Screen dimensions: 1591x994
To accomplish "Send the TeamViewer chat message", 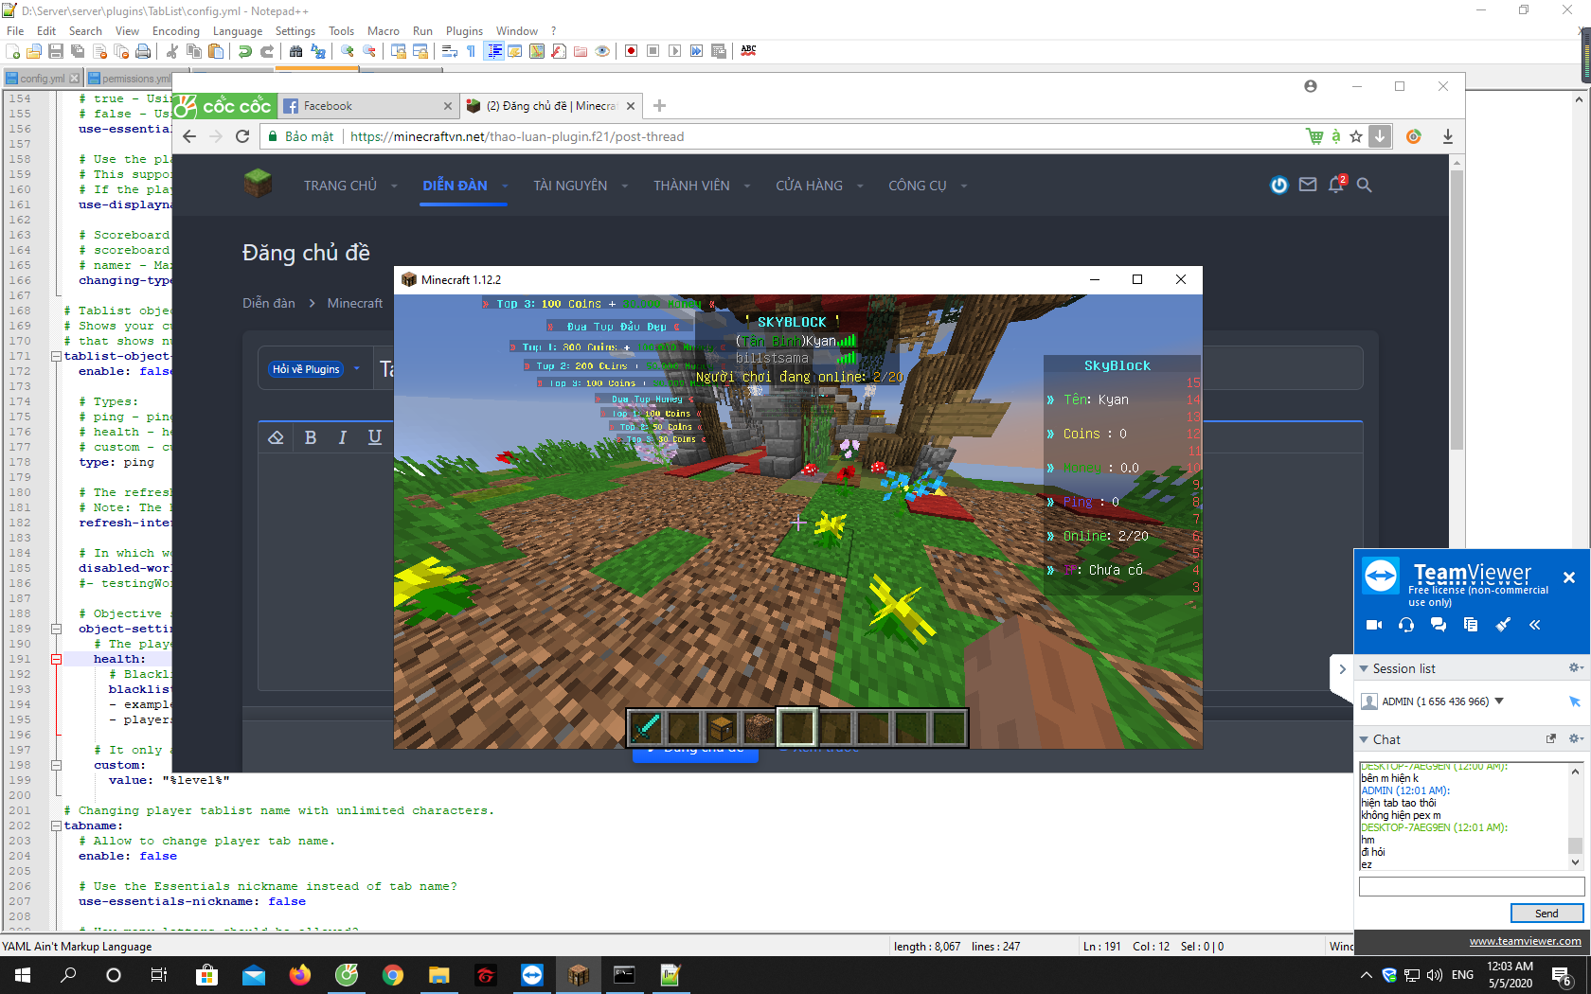I will tap(1546, 913).
